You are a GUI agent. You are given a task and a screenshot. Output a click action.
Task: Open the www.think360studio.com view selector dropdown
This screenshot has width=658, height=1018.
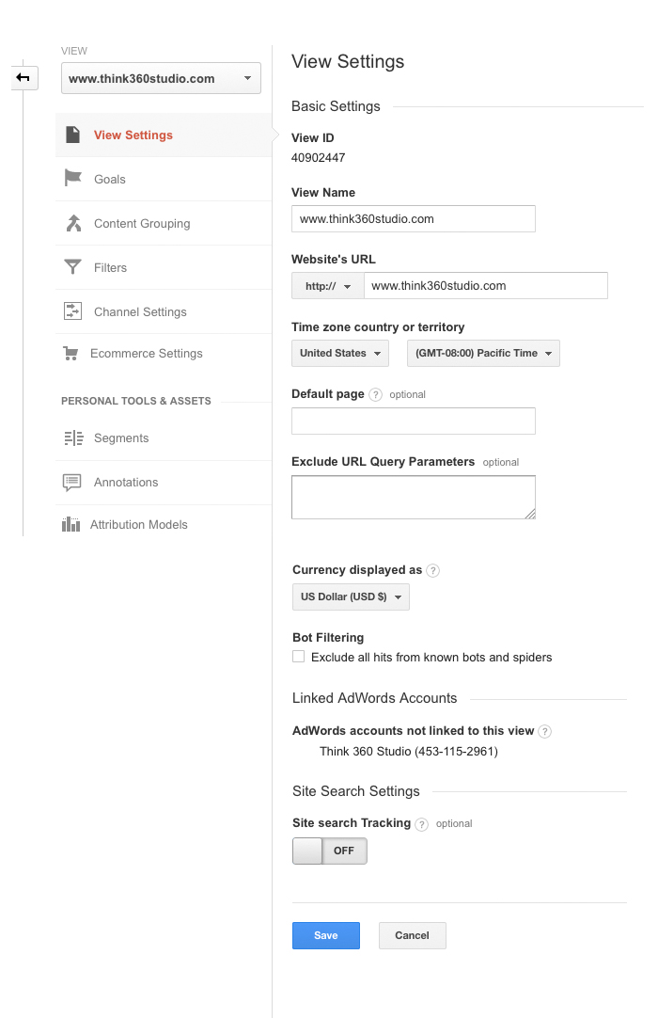coord(161,78)
